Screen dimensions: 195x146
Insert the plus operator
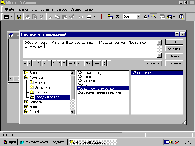pos(25,63)
